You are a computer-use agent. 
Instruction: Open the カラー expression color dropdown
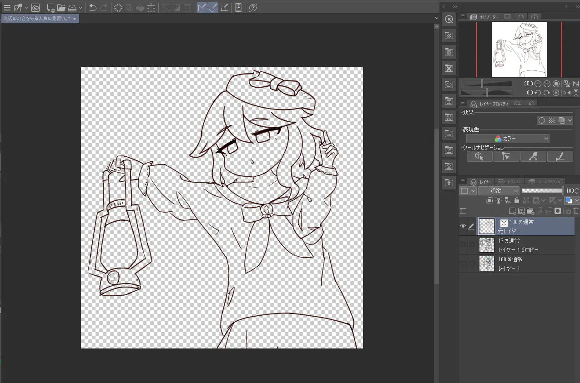(508, 139)
